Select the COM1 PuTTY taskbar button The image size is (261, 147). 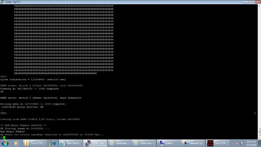coord(95,143)
